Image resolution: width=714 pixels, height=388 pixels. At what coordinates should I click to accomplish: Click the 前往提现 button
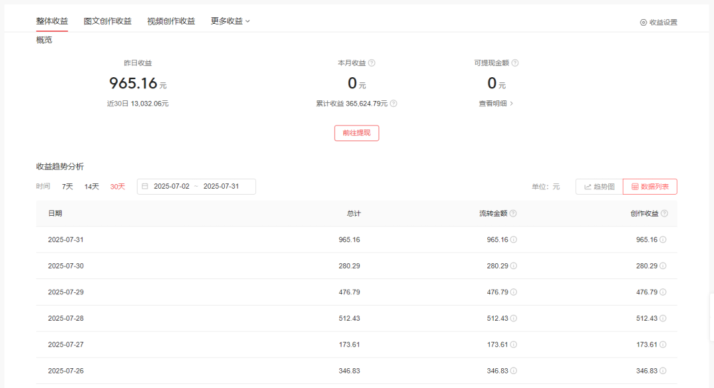(x=356, y=133)
